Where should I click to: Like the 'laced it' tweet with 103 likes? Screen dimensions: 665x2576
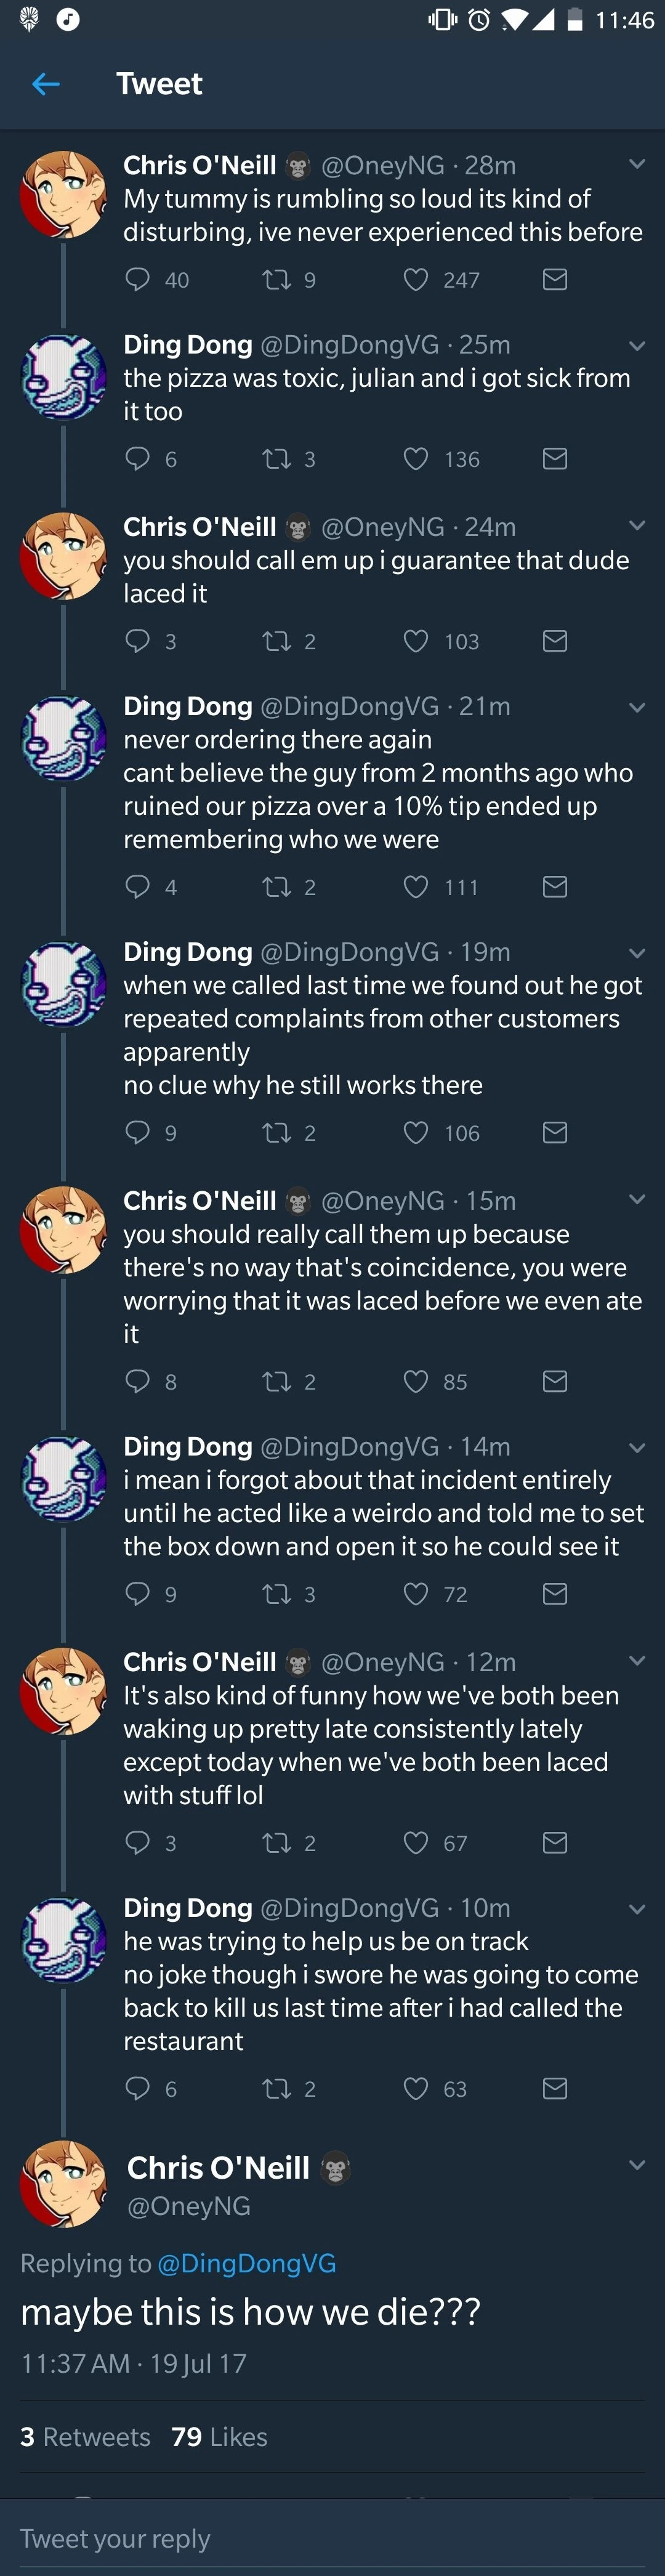click(416, 641)
